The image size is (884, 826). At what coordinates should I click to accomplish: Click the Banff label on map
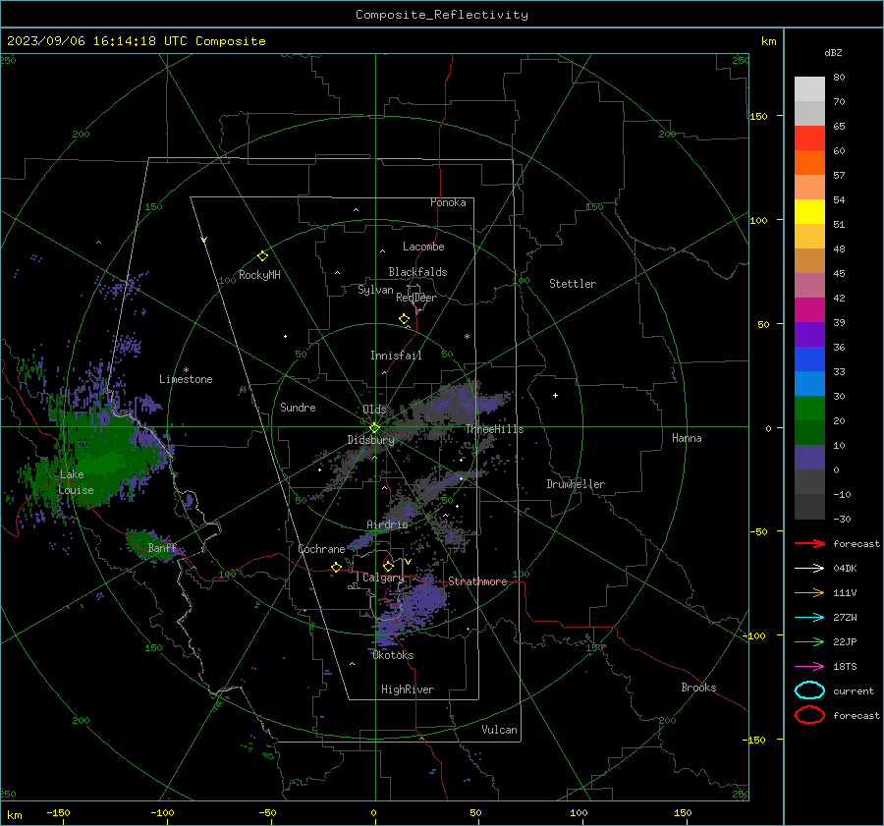162,547
